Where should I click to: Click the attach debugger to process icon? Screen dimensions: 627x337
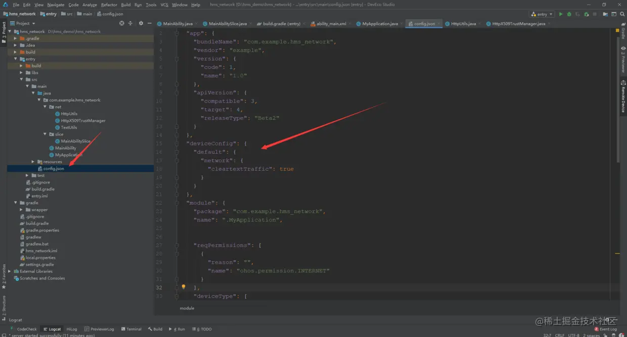point(586,14)
